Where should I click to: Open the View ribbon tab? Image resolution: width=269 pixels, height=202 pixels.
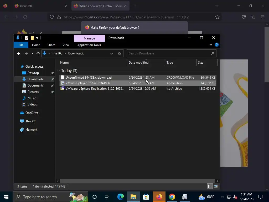pyautogui.click(x=66, y=45)
